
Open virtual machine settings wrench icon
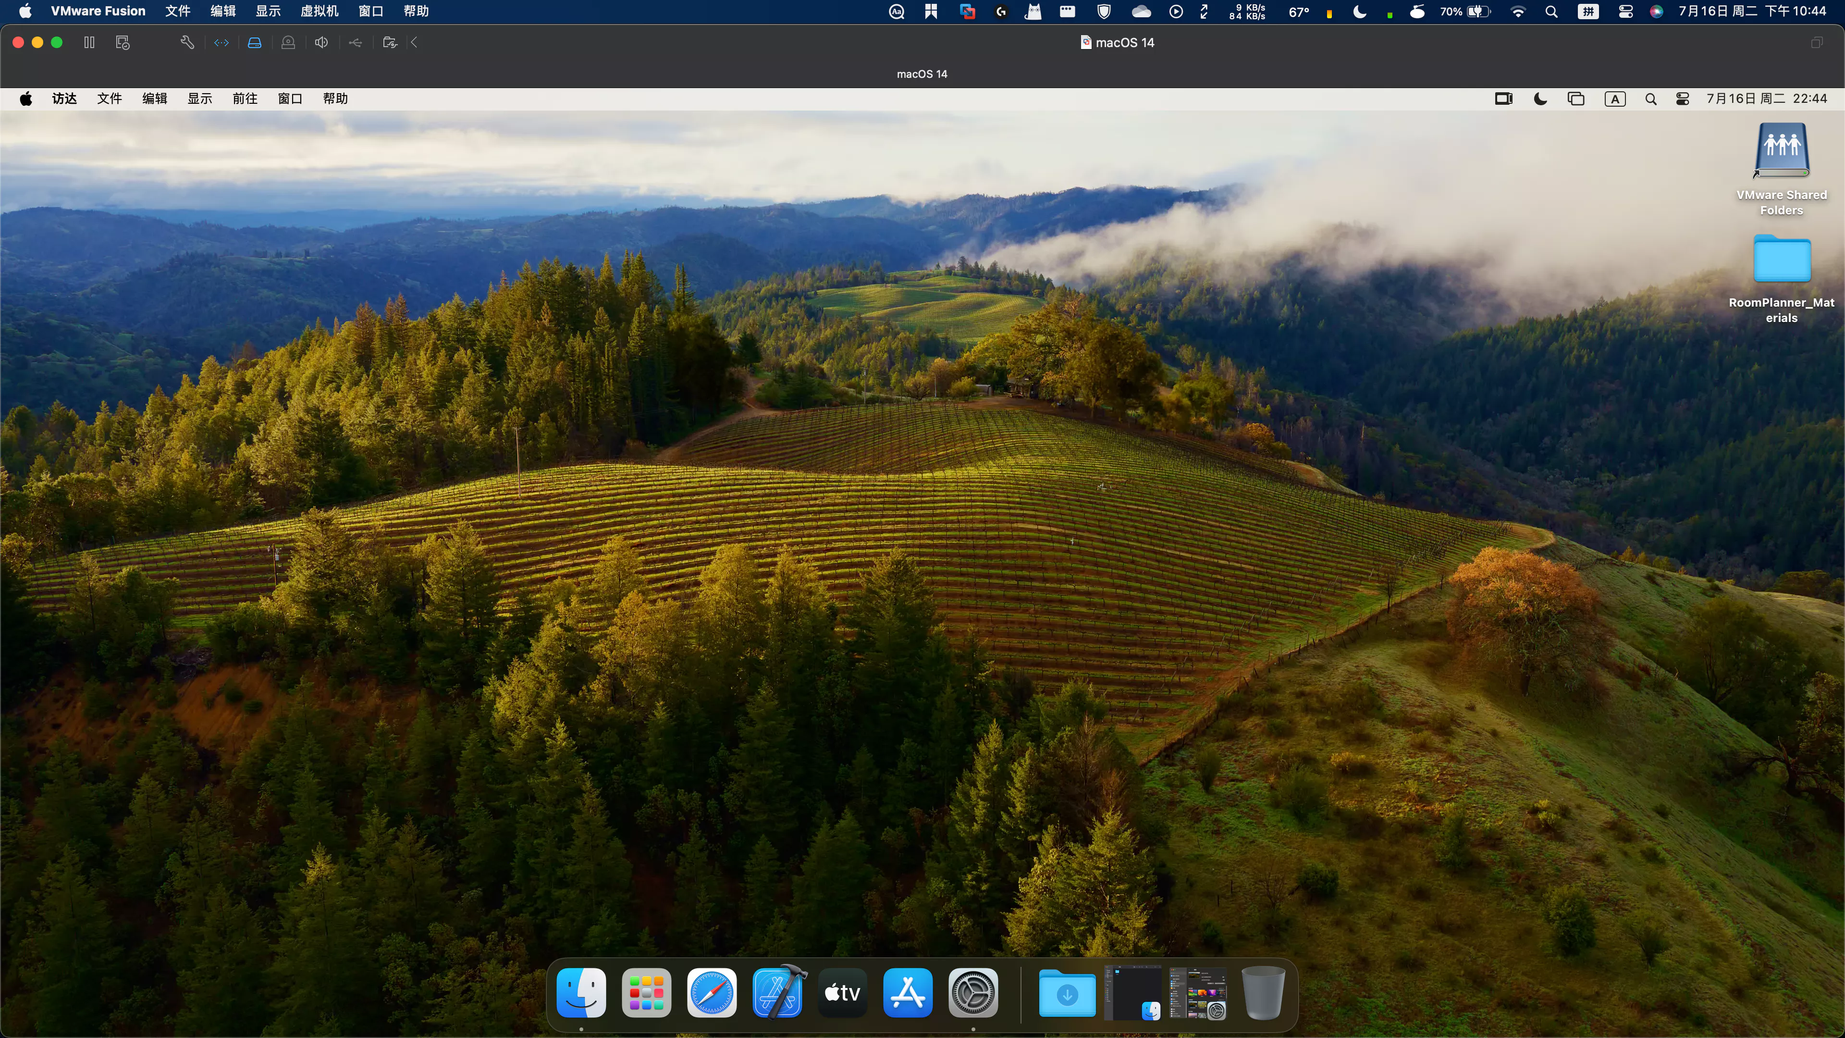187,43
